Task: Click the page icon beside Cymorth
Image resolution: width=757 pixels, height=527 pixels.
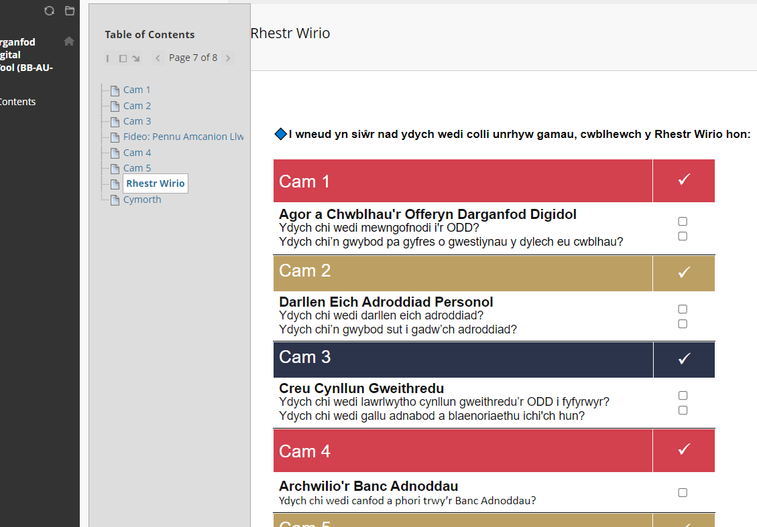Action: click(x=115, y=200)
